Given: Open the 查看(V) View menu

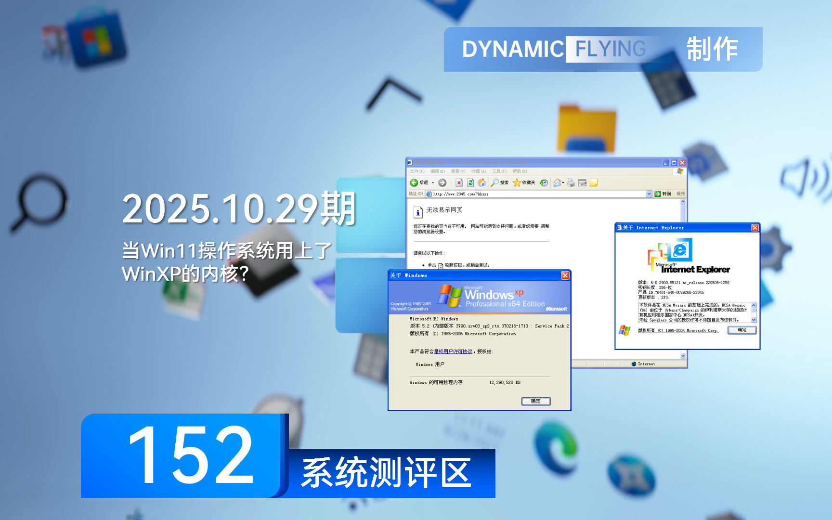Looking at the screenshot, I should (x=458, y=171).
